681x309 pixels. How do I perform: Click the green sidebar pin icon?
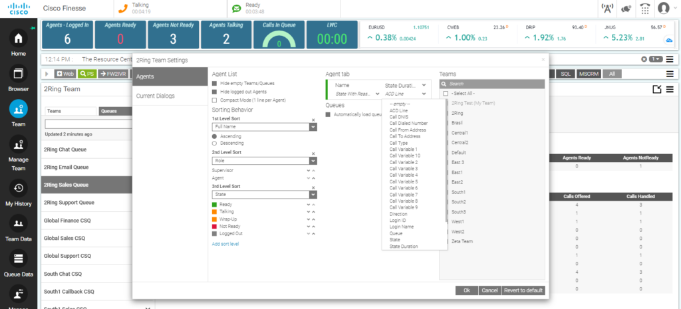[33, 28]
